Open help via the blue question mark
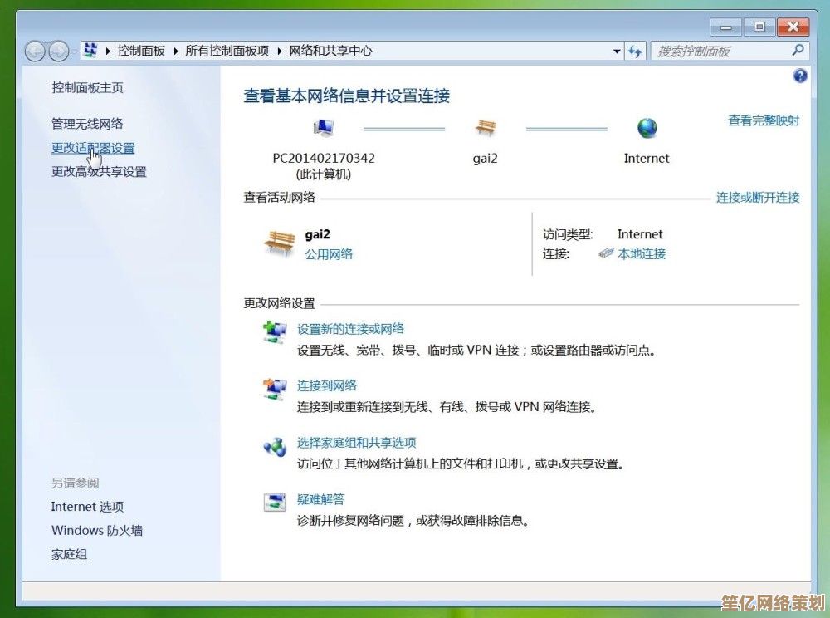830x618 pixels. 800,76
